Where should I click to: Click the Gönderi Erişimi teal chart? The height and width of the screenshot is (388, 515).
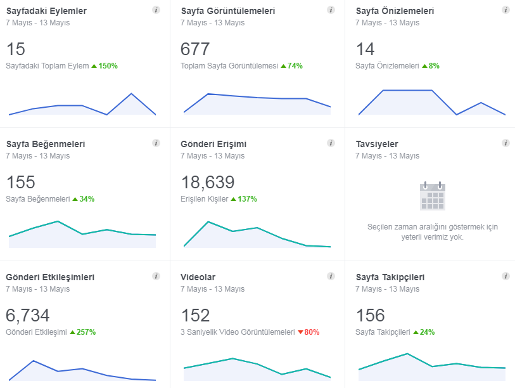pyautogui.click(x=257, y=235)
